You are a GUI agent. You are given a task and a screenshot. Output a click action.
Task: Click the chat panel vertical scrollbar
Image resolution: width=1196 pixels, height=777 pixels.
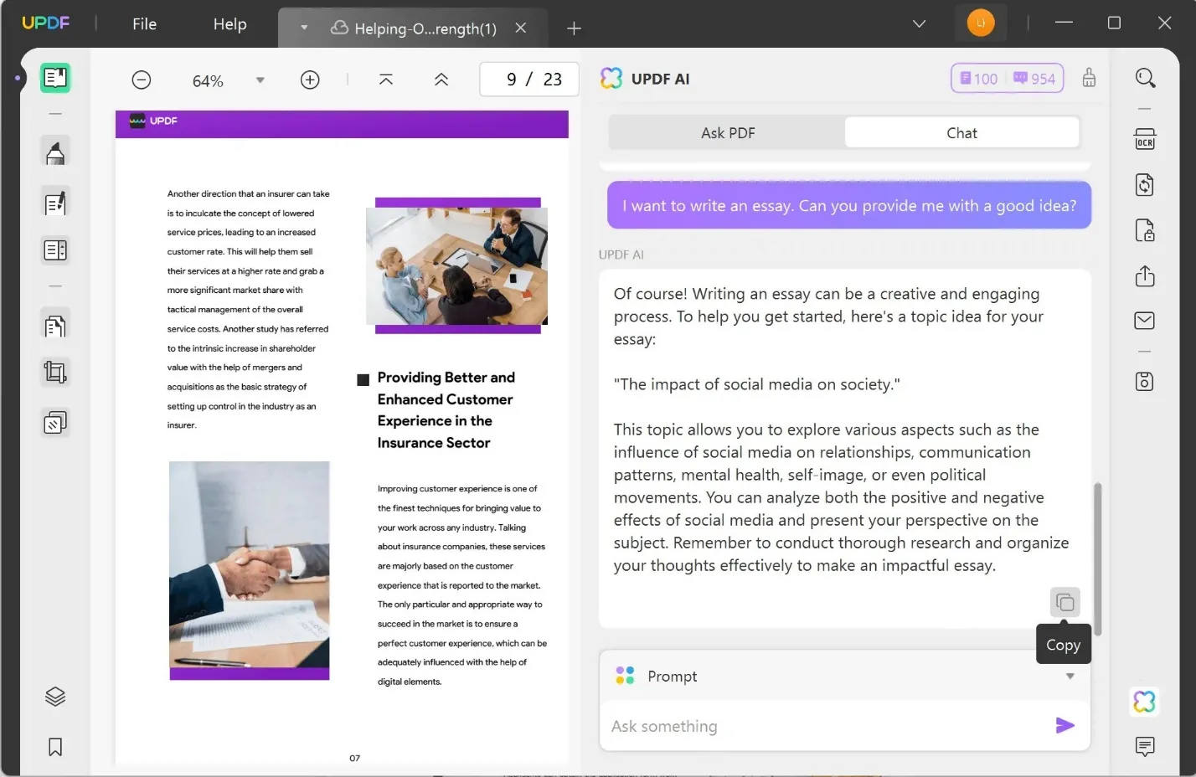click(x=1097, y=558)
